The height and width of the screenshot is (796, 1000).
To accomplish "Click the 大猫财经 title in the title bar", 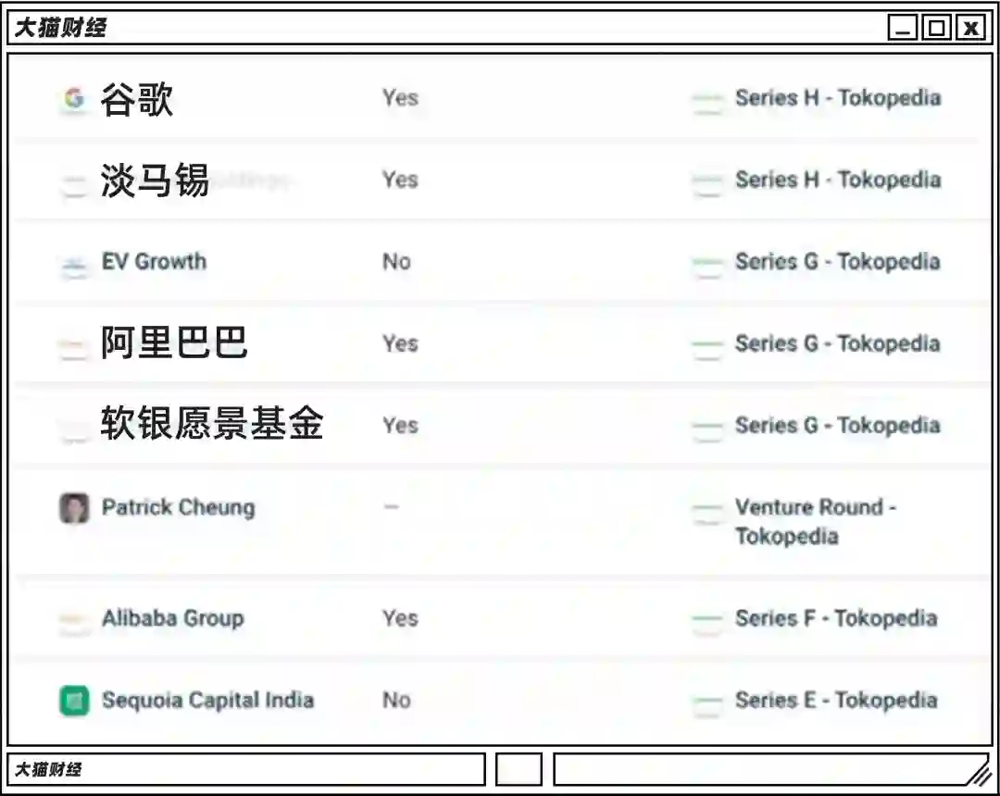I will pos(60,28).
